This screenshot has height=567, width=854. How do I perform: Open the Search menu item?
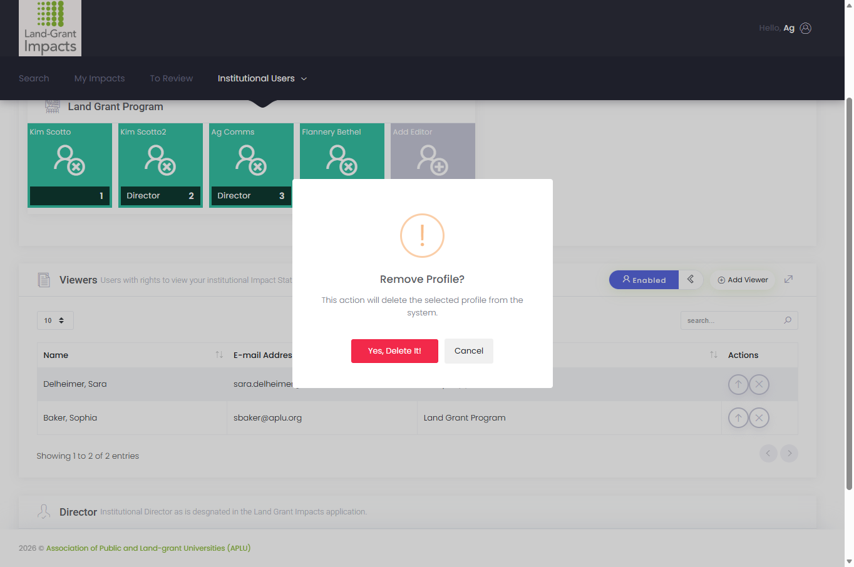click(x=34, y=78)
